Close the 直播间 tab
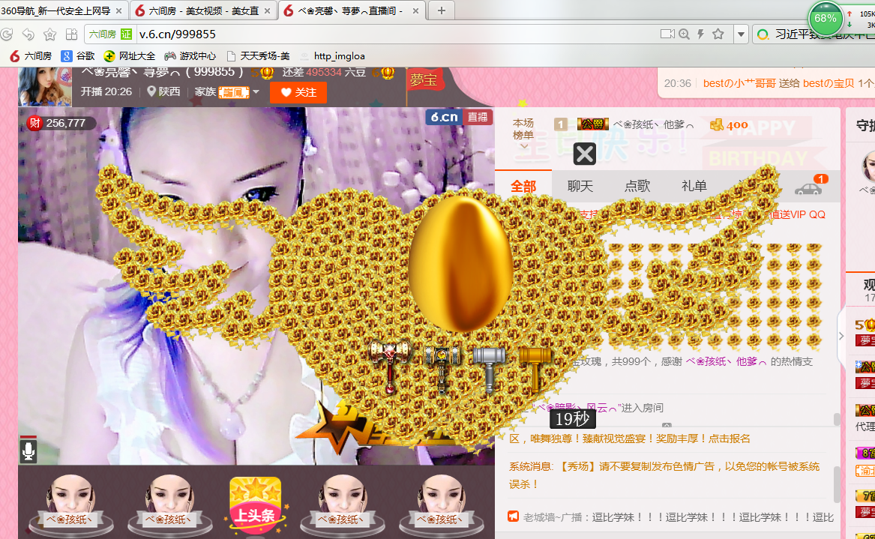The width and height of the screenshot is (875, 539). [415, 10]
